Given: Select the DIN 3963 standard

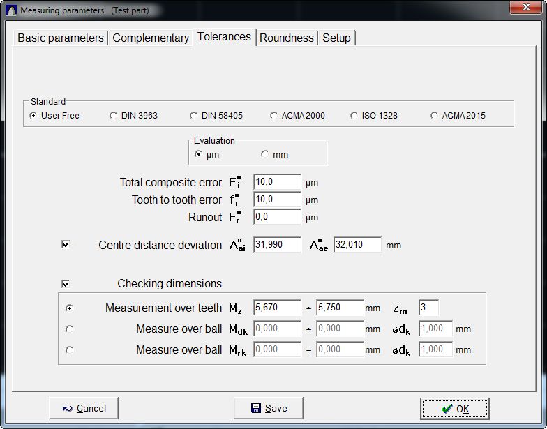Looking at the screenshot, I should 113,116.
